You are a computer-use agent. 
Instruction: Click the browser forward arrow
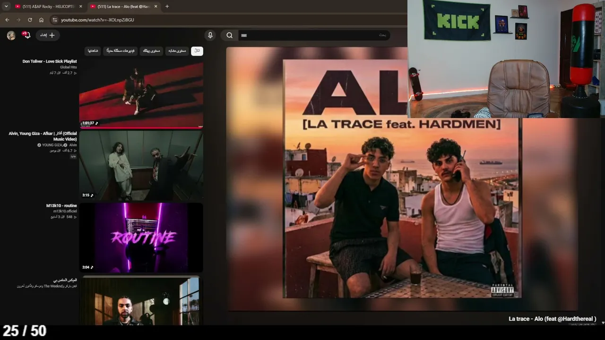pos(18,20)
